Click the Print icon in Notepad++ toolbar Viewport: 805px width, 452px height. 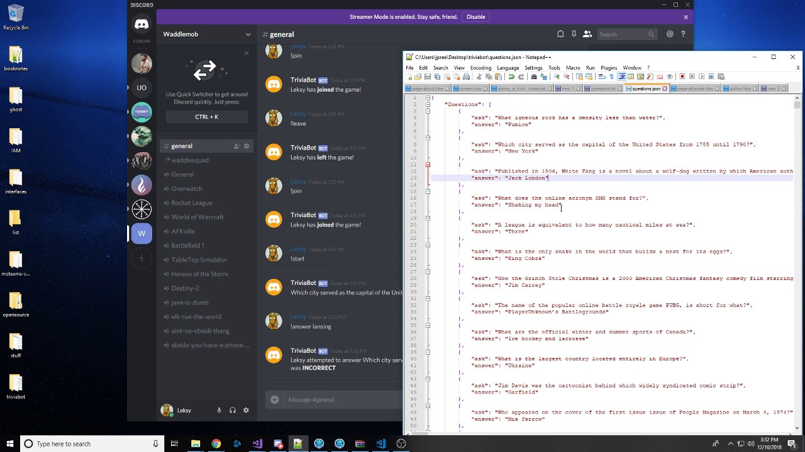click(466, 77)
